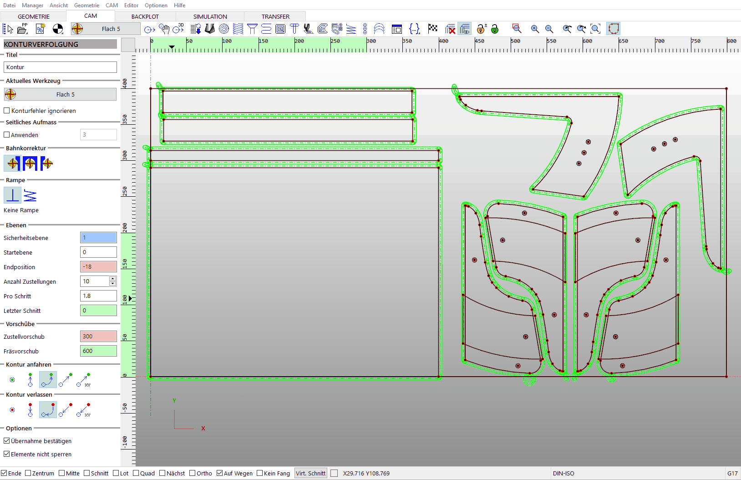
Task: Click the small color box next to Virt. Schnitt
Action: pyautogui.click(x=334, y=473)
